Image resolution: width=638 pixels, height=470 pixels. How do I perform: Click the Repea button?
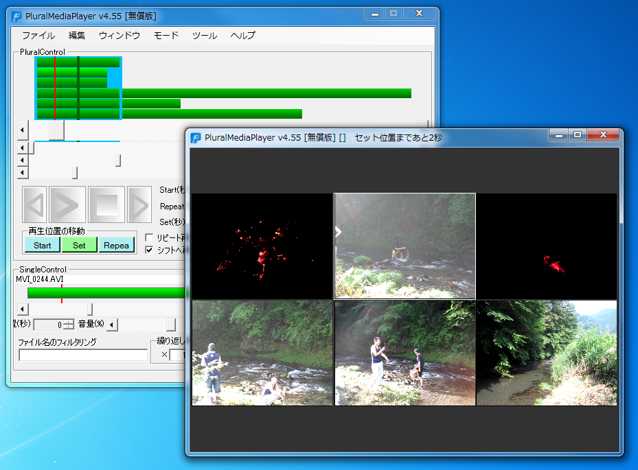pos(117,246)
